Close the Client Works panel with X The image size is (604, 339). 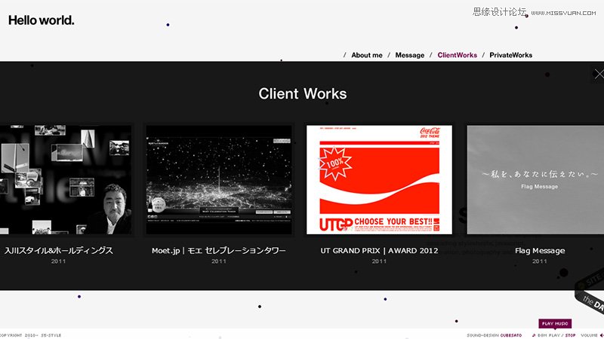point(598,74)
